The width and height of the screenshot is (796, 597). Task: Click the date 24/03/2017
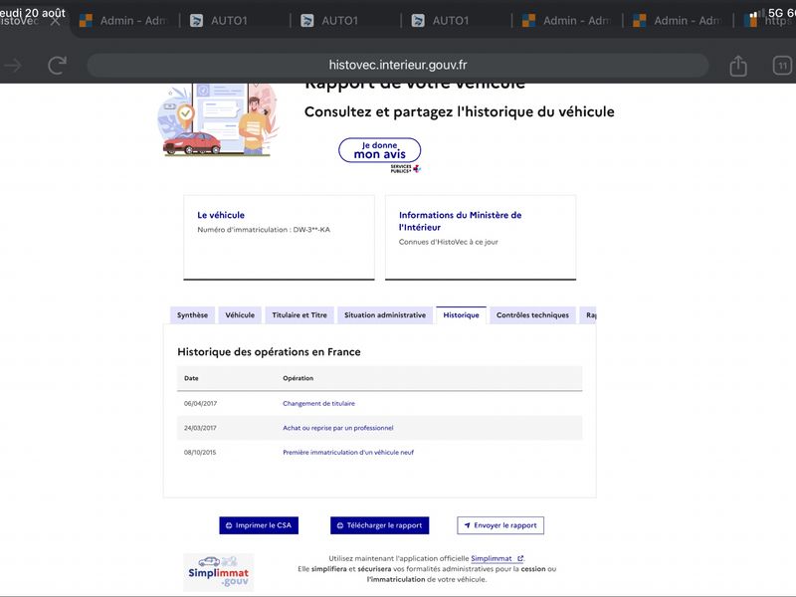click(200, 428)
